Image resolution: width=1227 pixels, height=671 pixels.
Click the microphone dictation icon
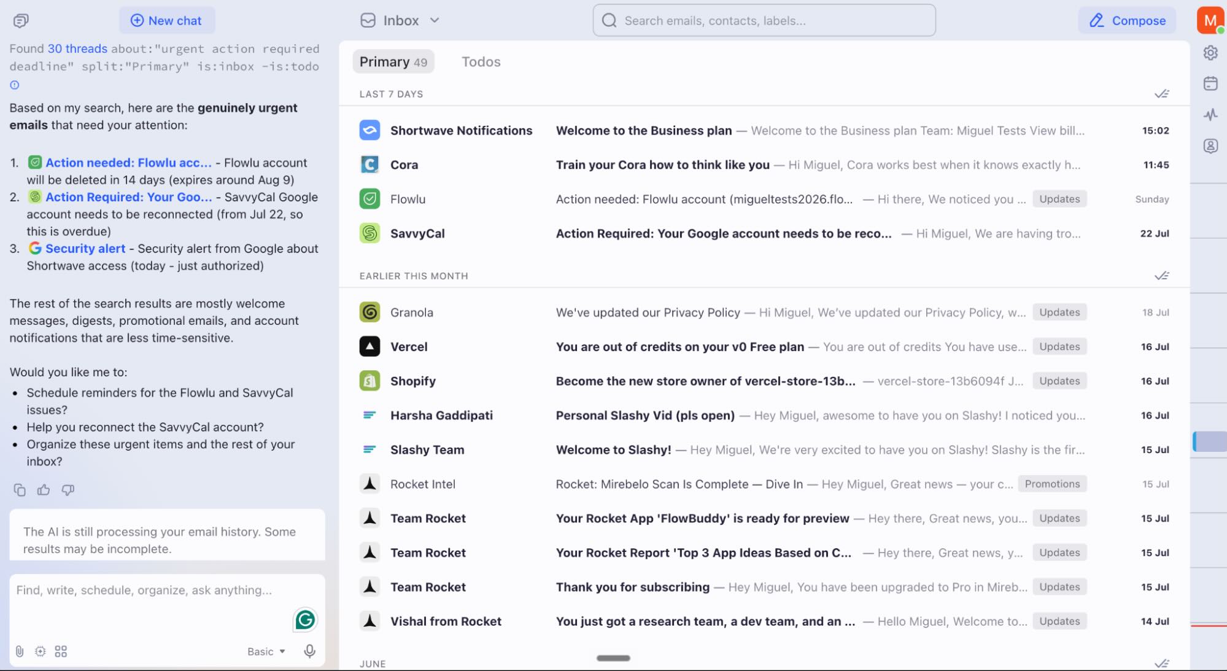[310, 651]
